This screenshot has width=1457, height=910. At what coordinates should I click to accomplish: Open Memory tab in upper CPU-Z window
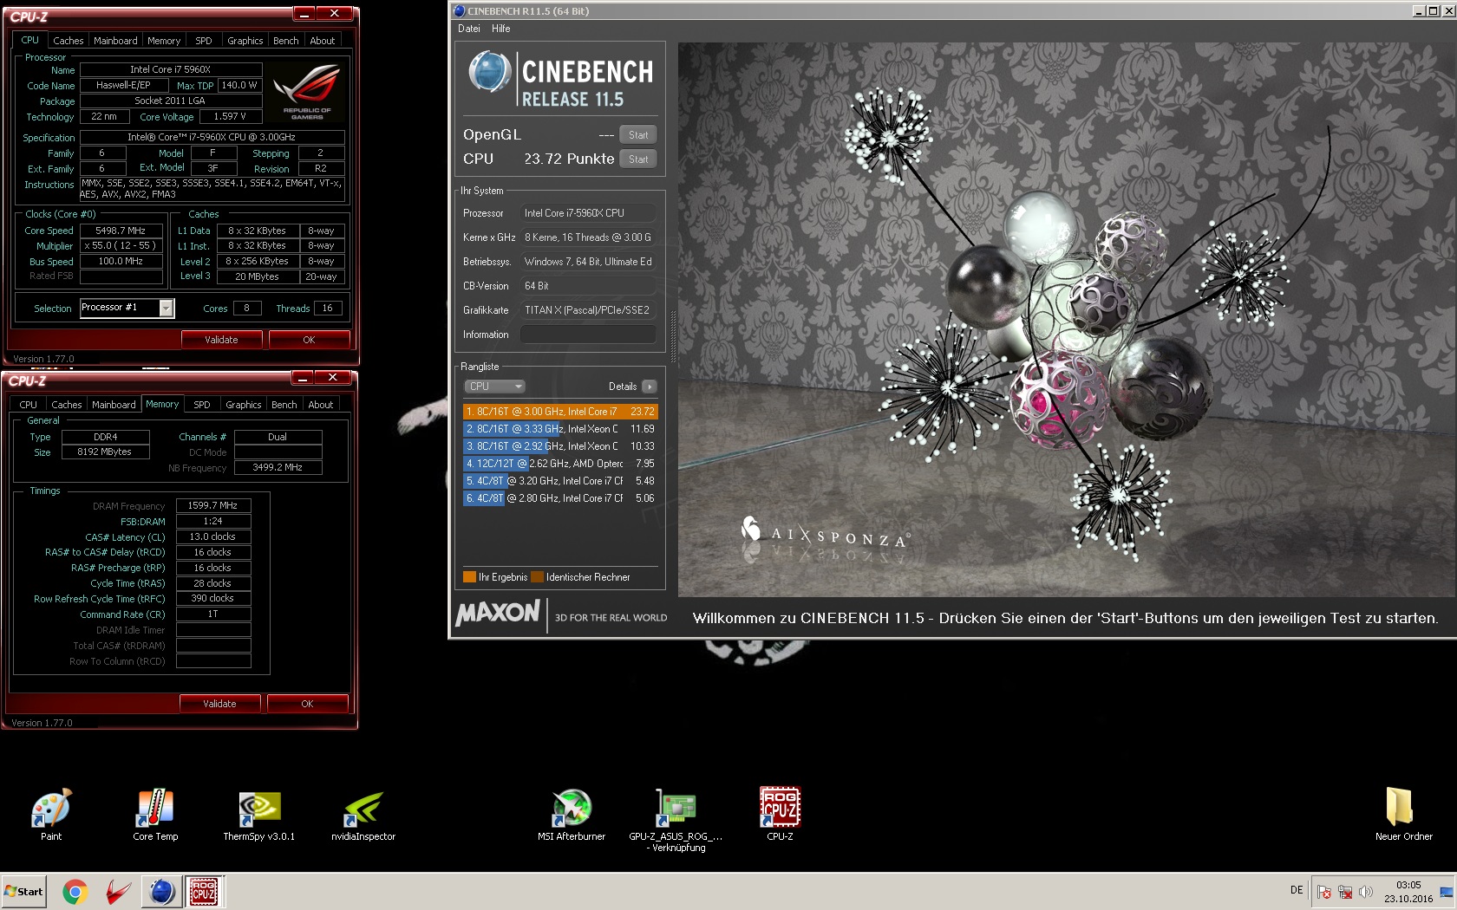(164, 41)
